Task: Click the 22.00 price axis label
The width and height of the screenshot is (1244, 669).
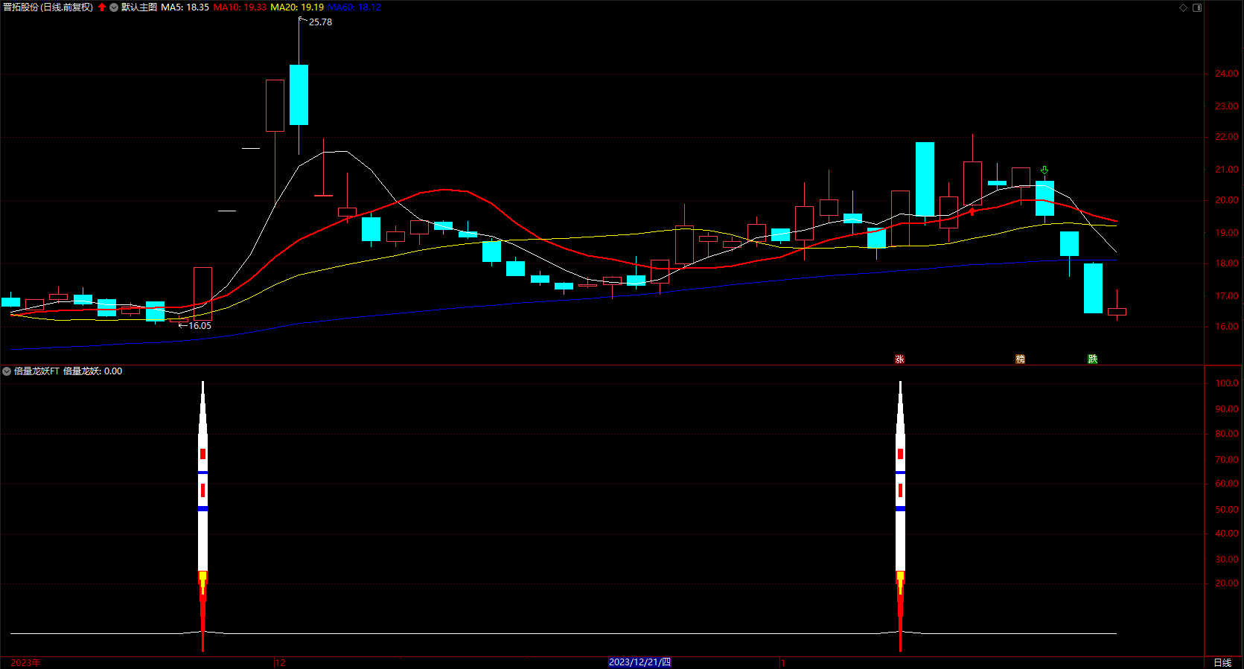Action: tap(1227, 137)
